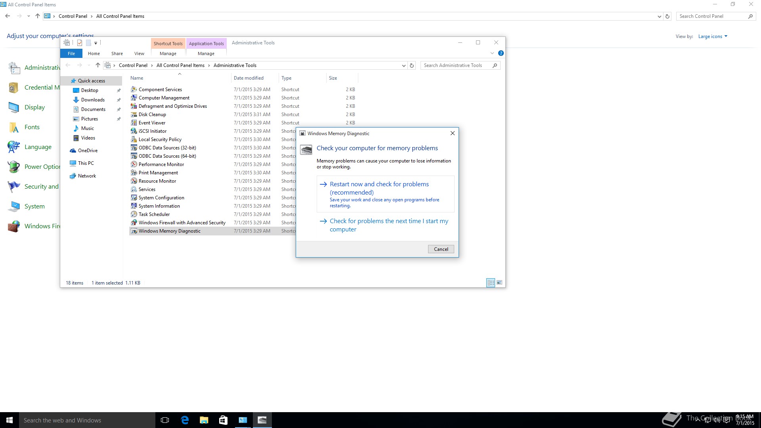Sort by Date modified column header
This screenshot has height=428, width=761.
coord(254,78)
